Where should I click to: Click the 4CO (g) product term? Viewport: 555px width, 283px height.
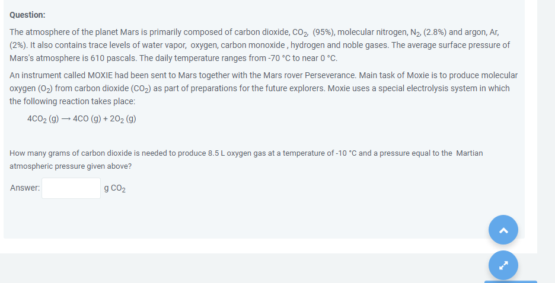click(x=87, y=119)
